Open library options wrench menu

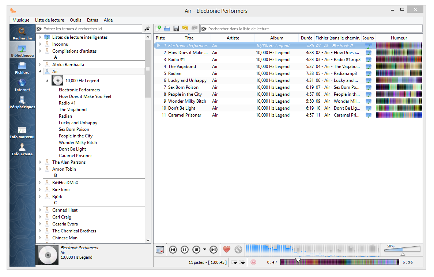[x=147, y=29]
